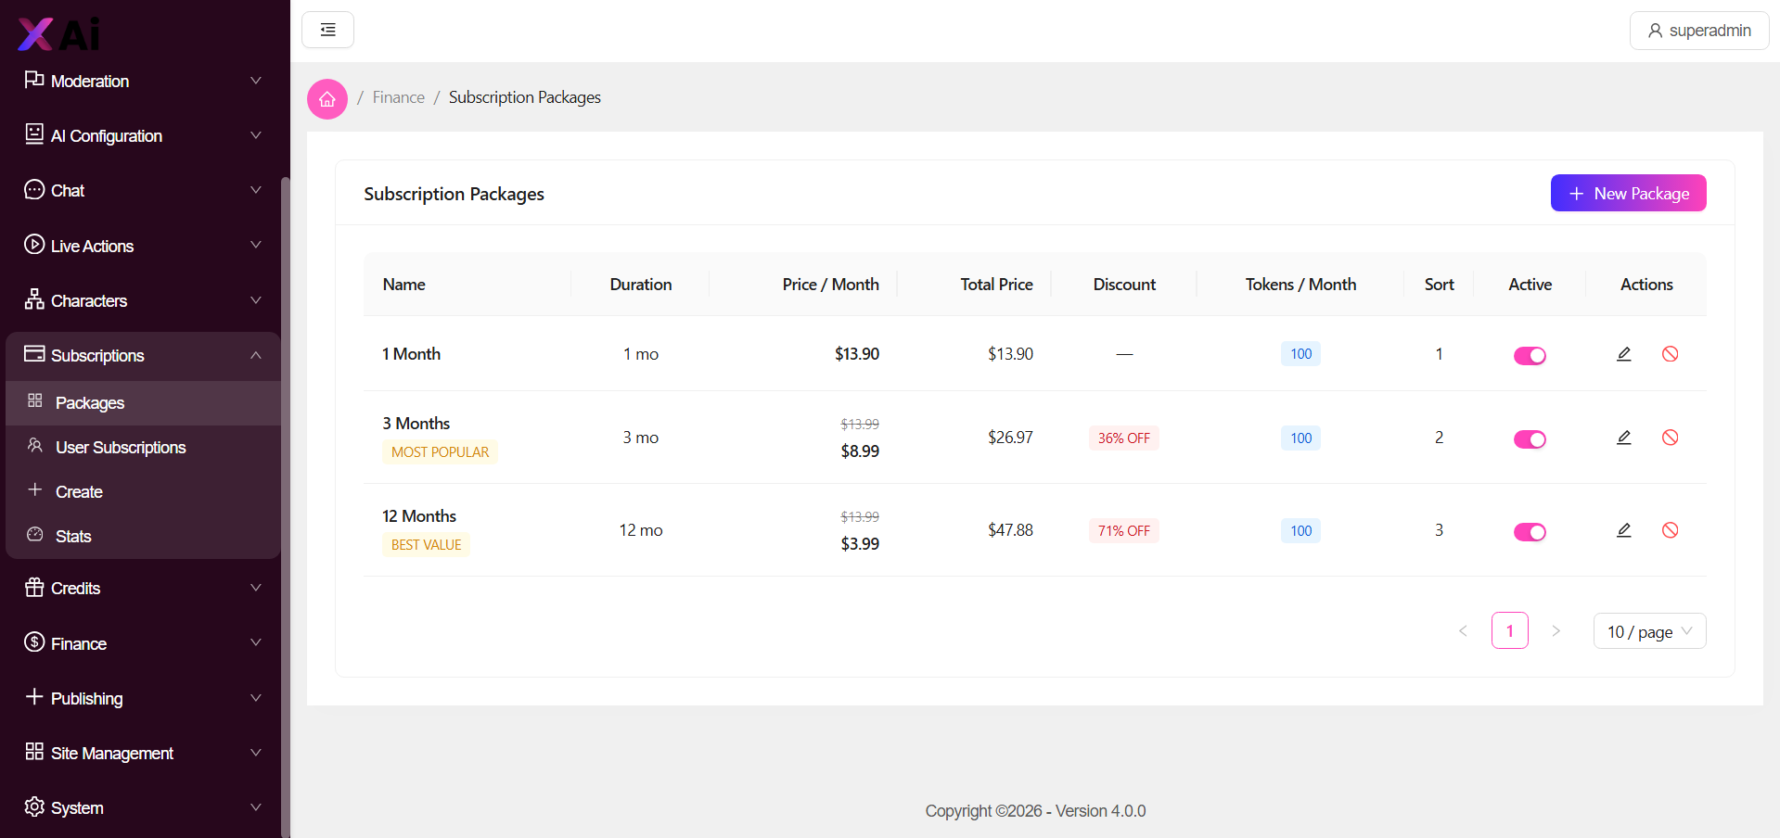1780x838 pixels.
Task: Click the 36% OFF discount tag
Action: pos(1123,438)
